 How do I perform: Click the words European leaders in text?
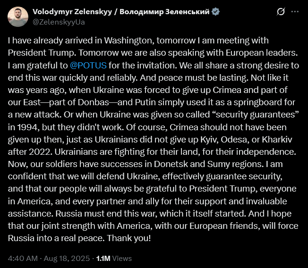pyautogui.click(x=261, y=53)
